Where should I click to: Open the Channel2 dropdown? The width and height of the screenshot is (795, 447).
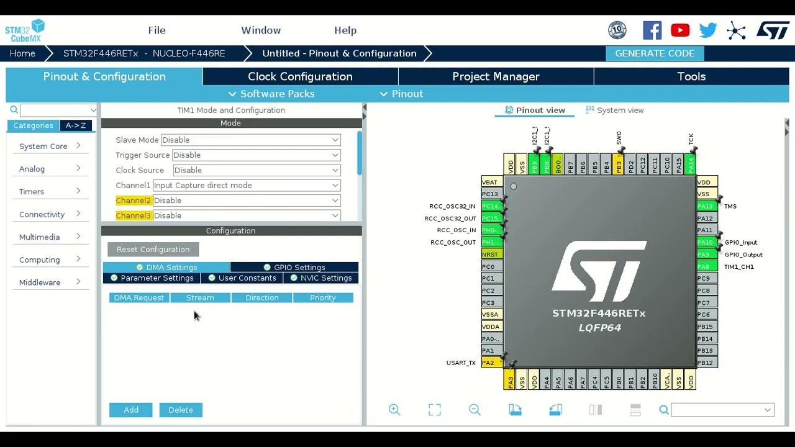coord(247,201)
